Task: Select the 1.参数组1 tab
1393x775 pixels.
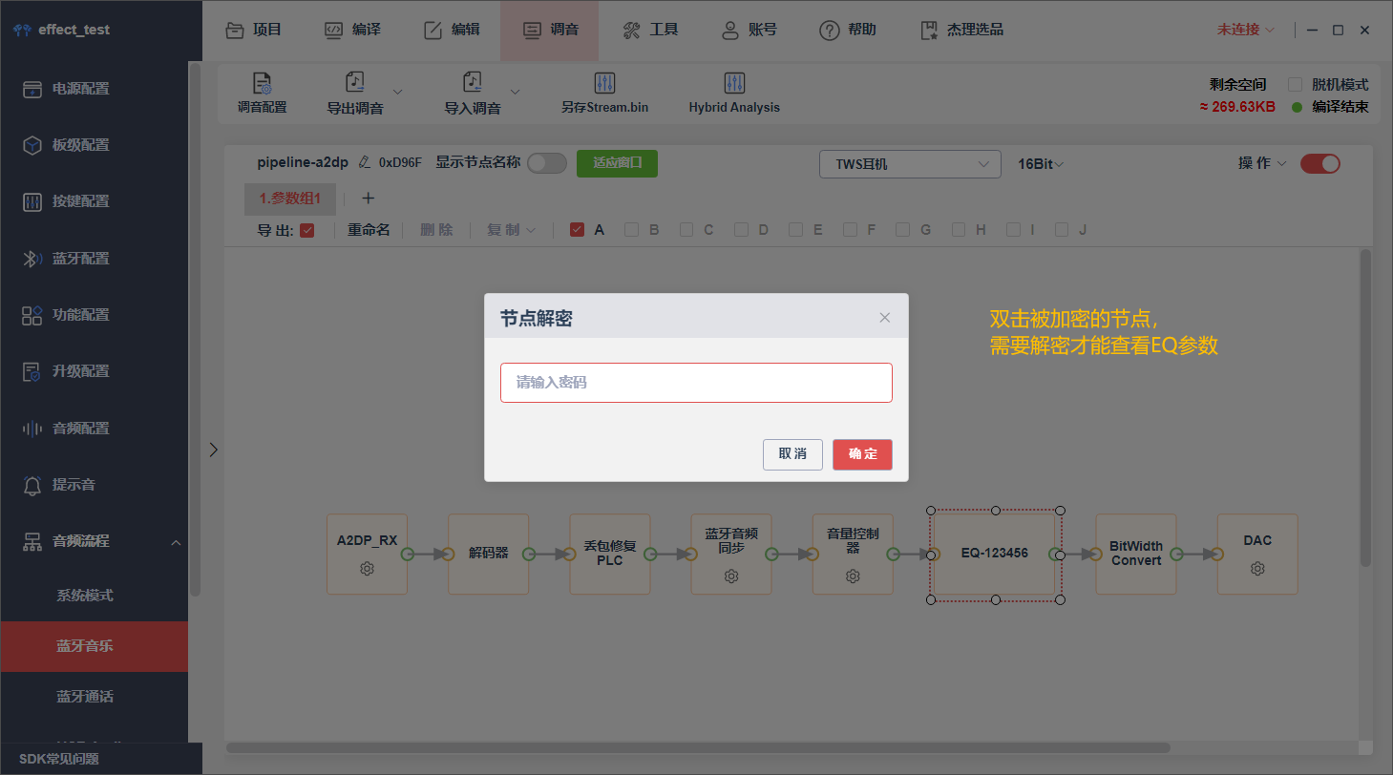Action: [290, 199]
